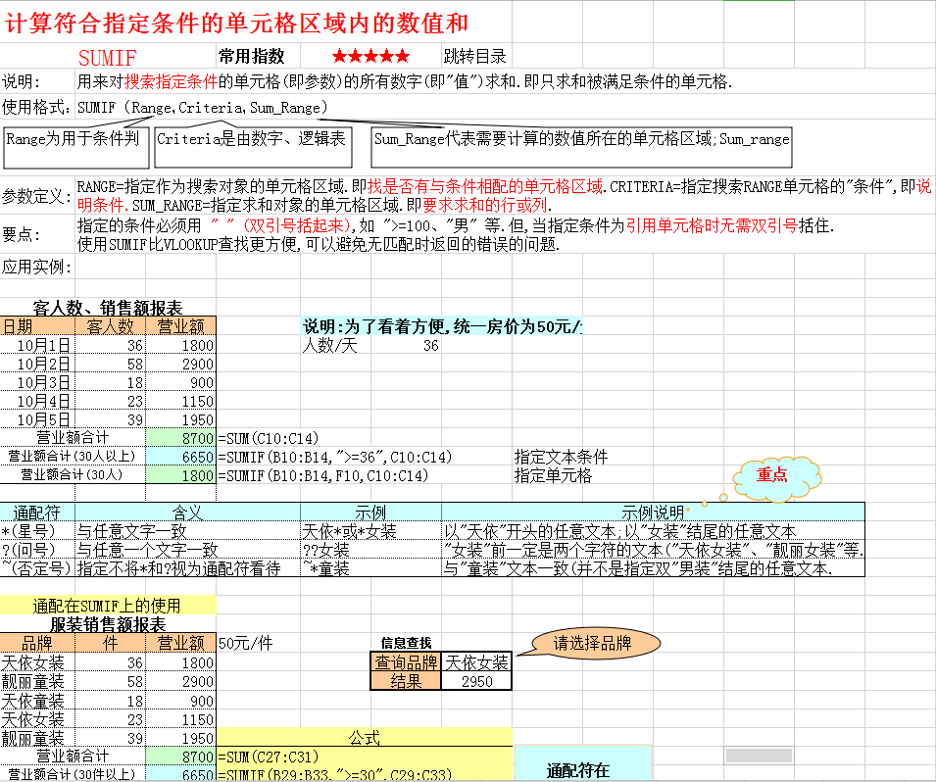Select the 6650 cell for 30人以上 row

tap(181, 457)
